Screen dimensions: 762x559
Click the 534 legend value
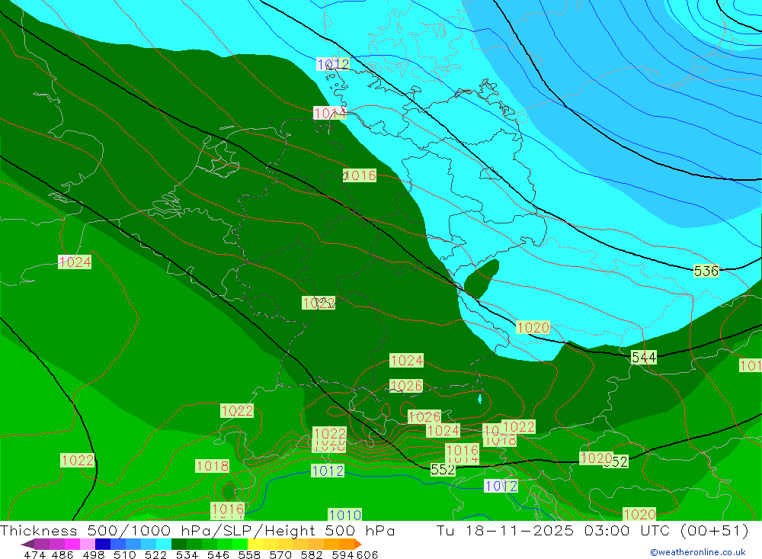pos(187,554)
